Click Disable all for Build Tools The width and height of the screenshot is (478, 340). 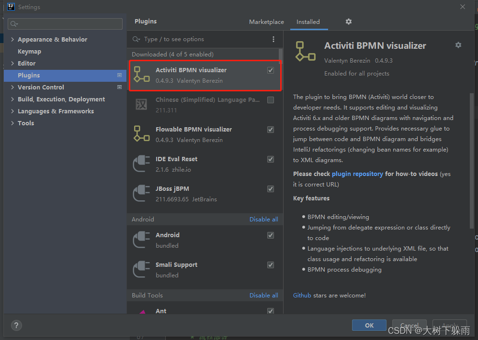(x=264, y=296)
